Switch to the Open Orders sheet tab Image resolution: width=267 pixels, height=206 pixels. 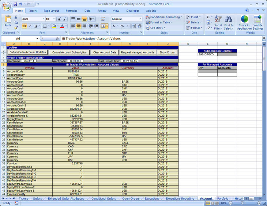[131, 199]
